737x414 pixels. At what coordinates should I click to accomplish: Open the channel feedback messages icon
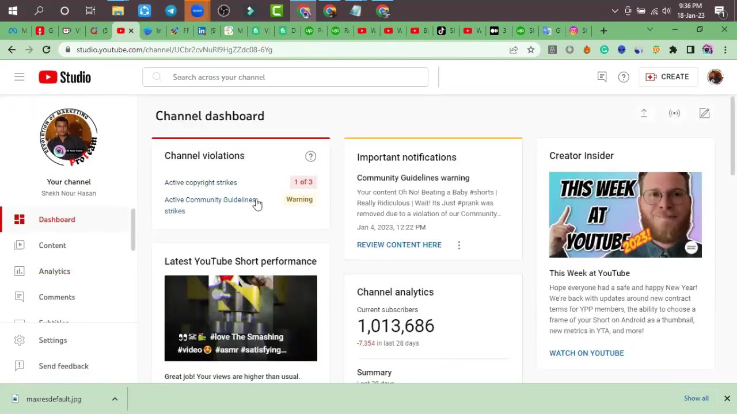coord(602,77)
